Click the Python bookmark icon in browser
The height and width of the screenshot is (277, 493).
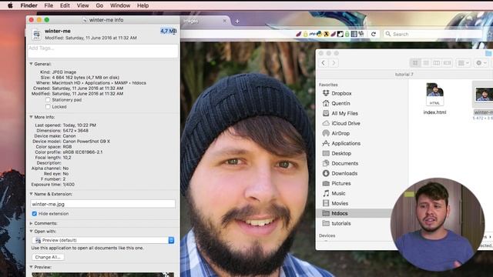pos(319,34)
